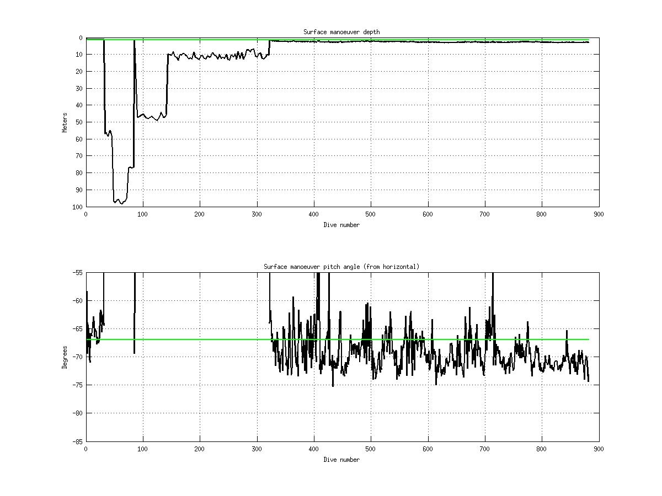Click the "30" tick on the Meters axis
This screenshot has width=662, height=496.
tap(79, 88)
